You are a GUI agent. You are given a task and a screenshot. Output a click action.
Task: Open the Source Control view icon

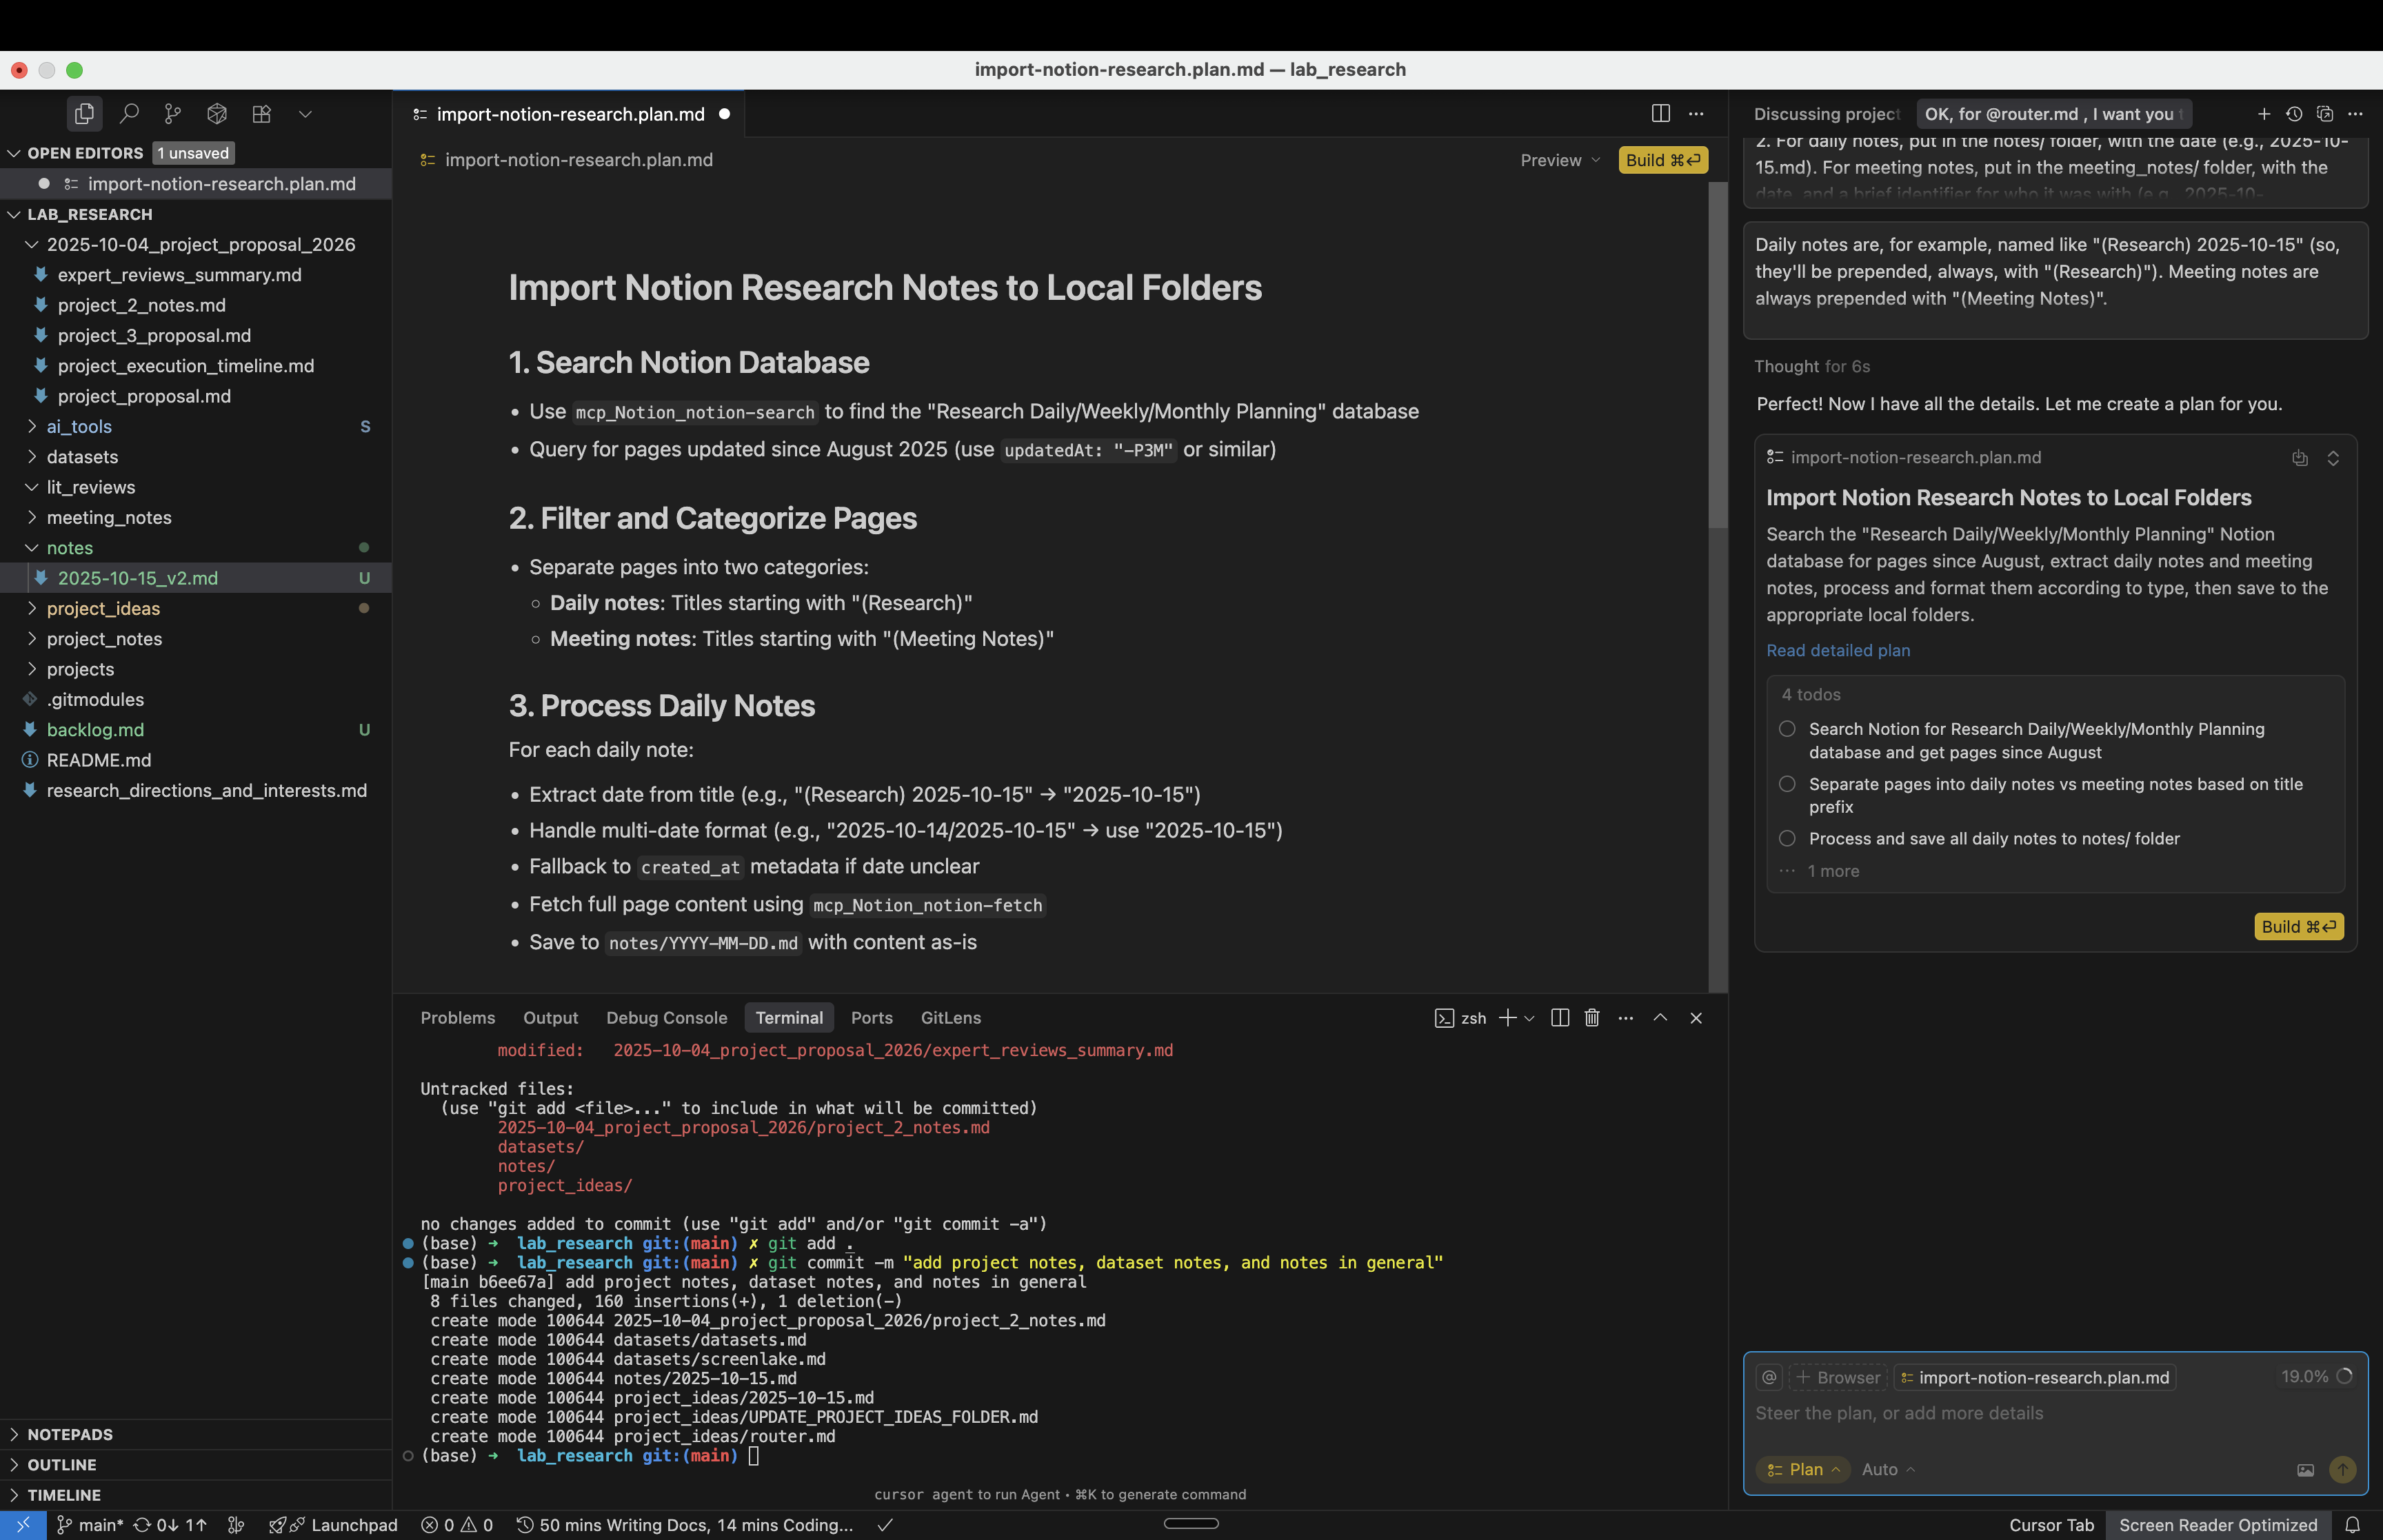click(173, 114)
